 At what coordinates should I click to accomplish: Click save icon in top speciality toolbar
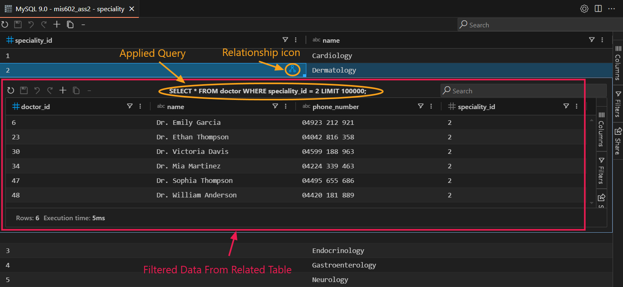[x=18, y=24]
